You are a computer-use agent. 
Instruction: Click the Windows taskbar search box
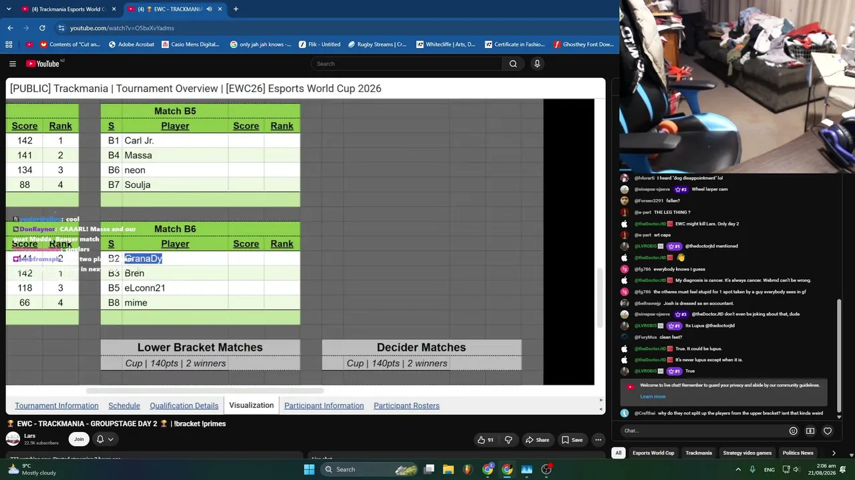369,469
